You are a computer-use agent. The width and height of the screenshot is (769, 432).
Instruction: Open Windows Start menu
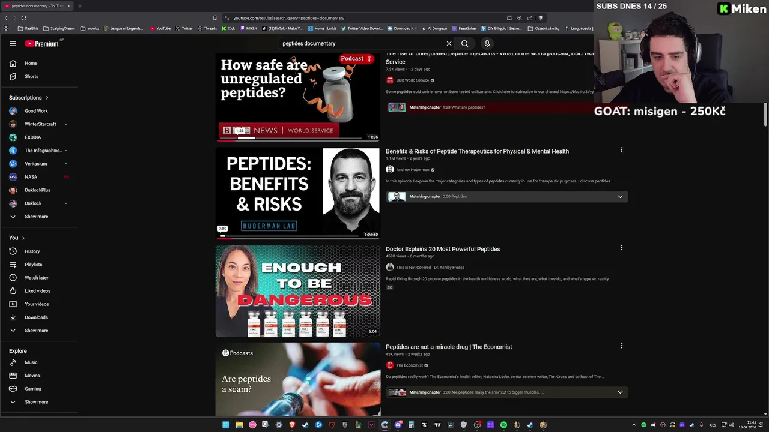pyautogui.click(x=226, y=425)
